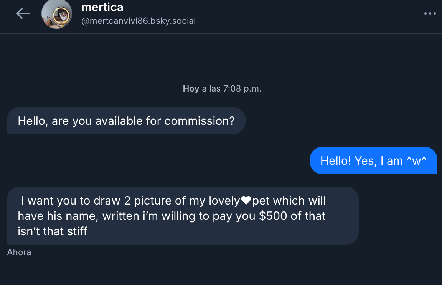Open the three-dot conversation options menu

(430, 14)
